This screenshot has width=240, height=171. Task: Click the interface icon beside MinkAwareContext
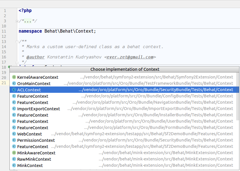(14, 153)
